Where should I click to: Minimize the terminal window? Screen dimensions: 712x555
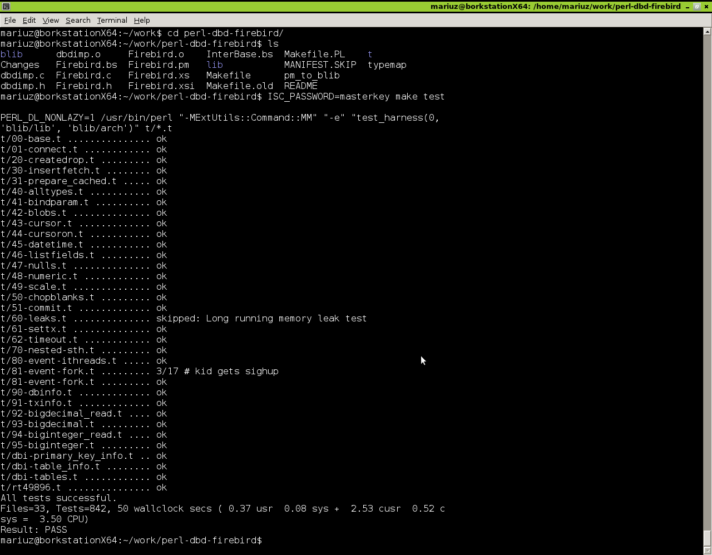click(688, 7)
